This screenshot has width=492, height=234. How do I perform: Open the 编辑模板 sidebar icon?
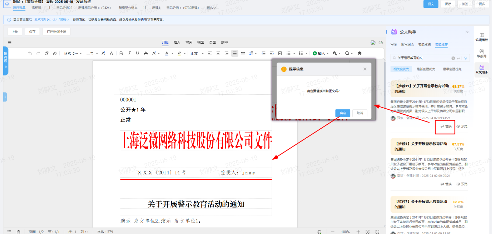482,37
